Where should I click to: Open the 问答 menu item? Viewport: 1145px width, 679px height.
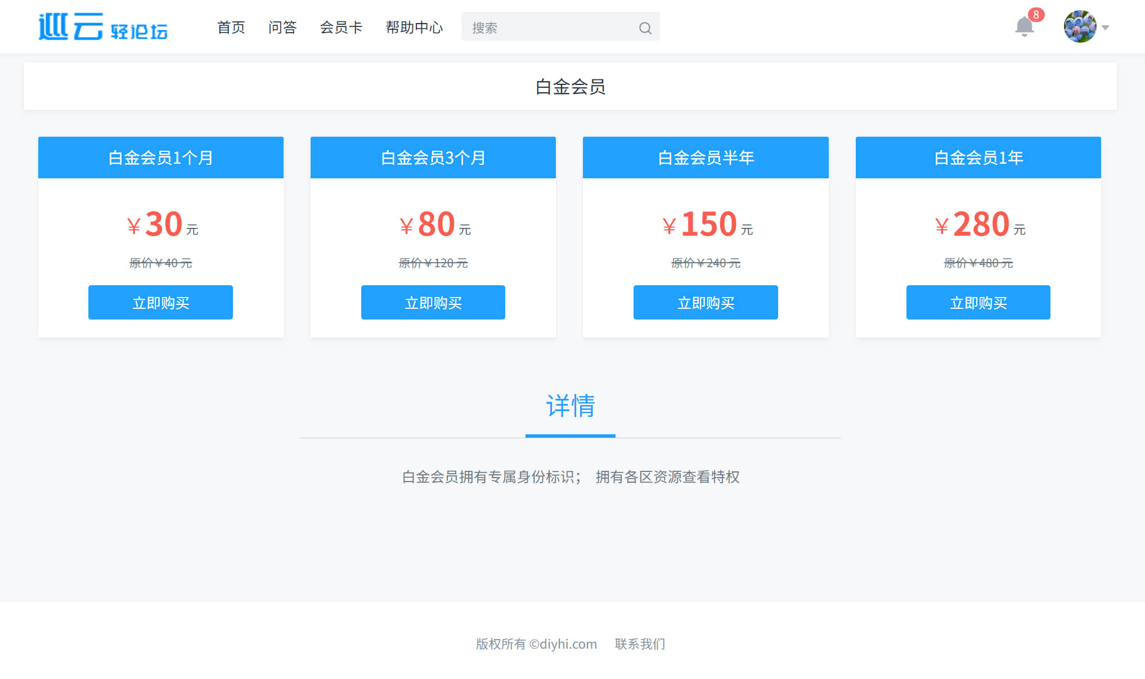pos(282,27)
